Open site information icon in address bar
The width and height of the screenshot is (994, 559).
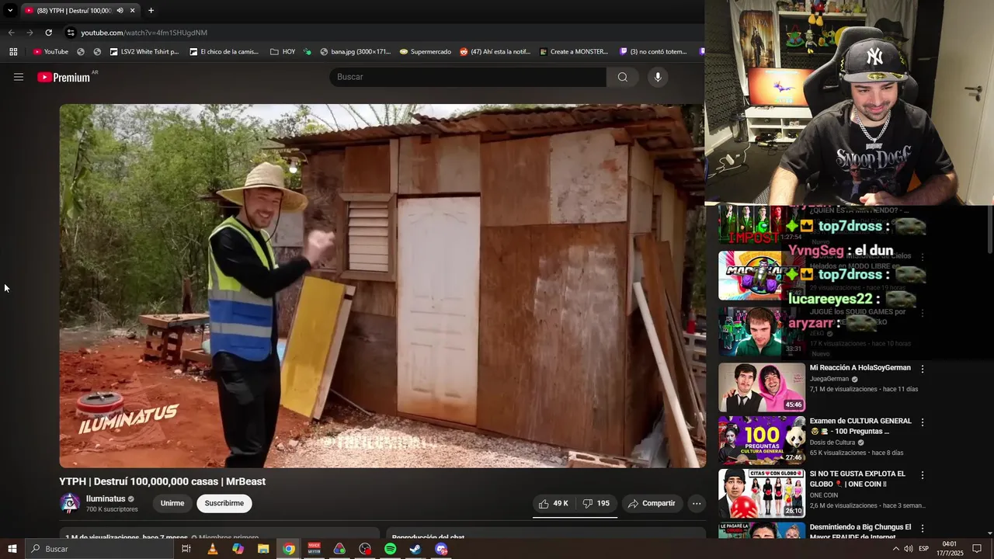pyautogui.click(x=71, y=33)
